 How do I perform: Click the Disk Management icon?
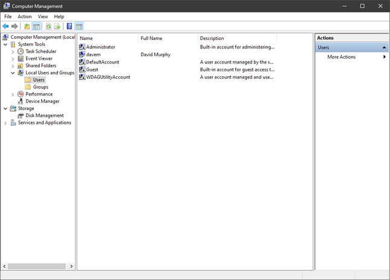tap(21, 116)
